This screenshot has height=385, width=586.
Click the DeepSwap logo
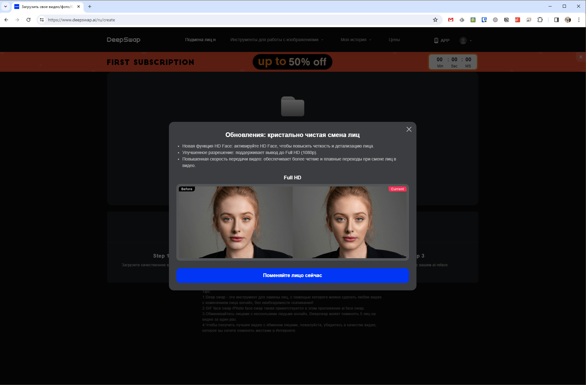(x=123, y=40)
